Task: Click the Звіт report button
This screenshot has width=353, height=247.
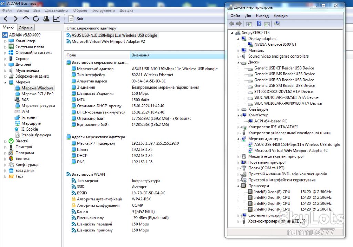Action: (x=76, y=19)
